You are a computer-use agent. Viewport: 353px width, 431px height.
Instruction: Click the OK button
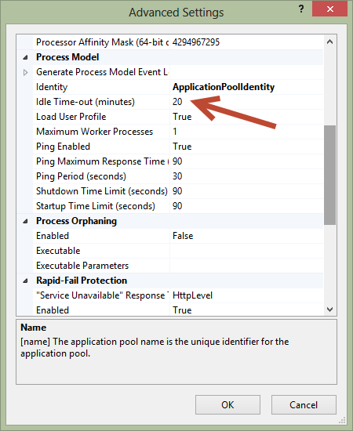point(227,404)
